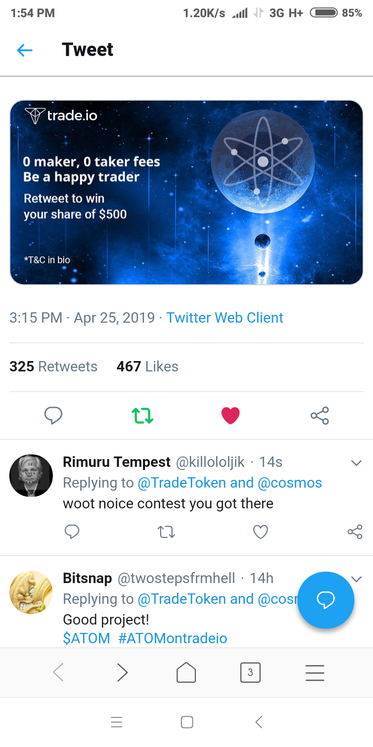Tap the back arrow beside Tweet
Screen dimensions: 373x747
(x=24, y=50)
